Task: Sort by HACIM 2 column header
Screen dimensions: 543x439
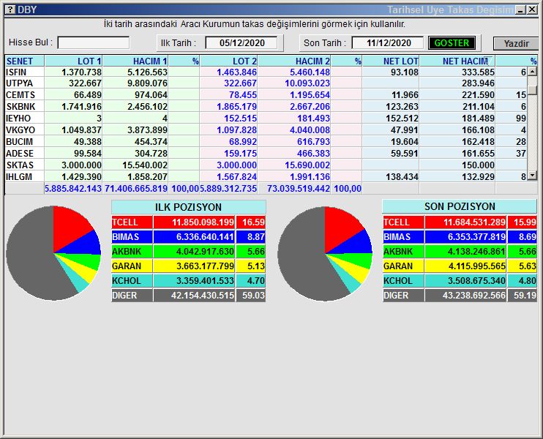Action: (294, 61)
